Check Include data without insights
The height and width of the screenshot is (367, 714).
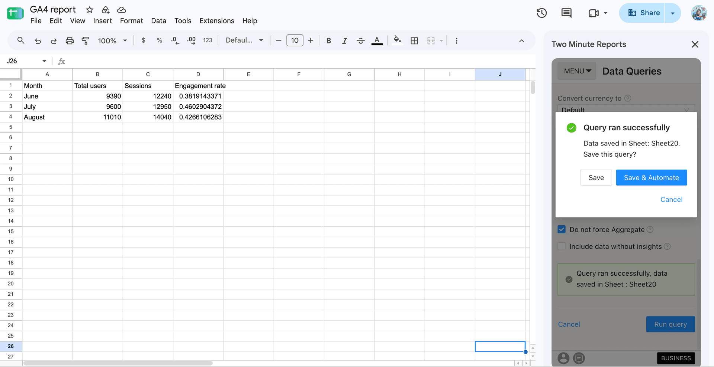click(x=562, y=246)
